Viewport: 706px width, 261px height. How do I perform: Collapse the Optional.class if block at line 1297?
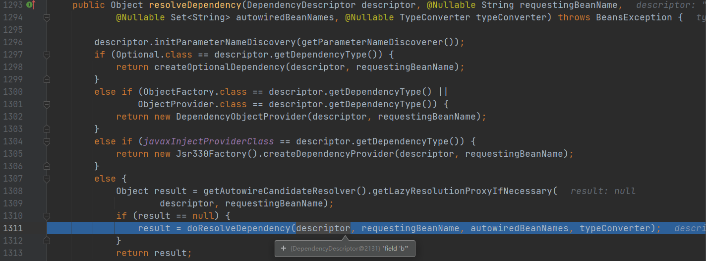click(47, 55)
